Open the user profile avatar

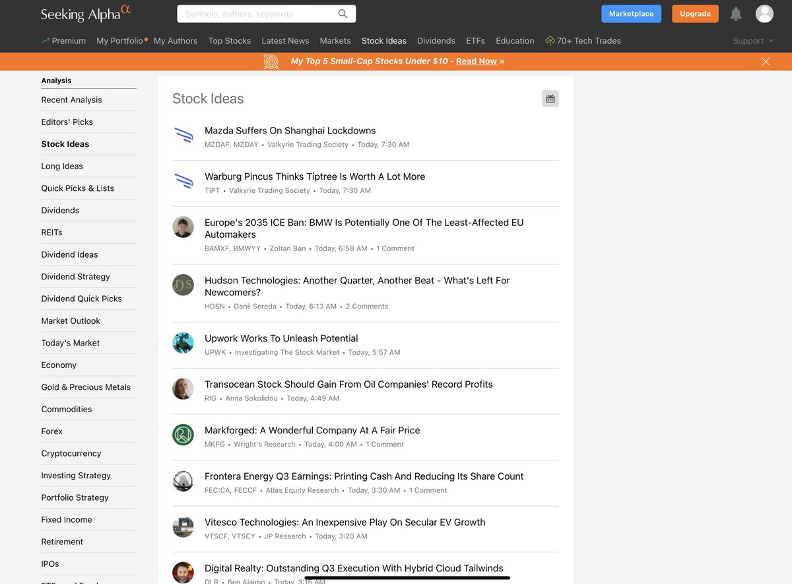(764, 14)
